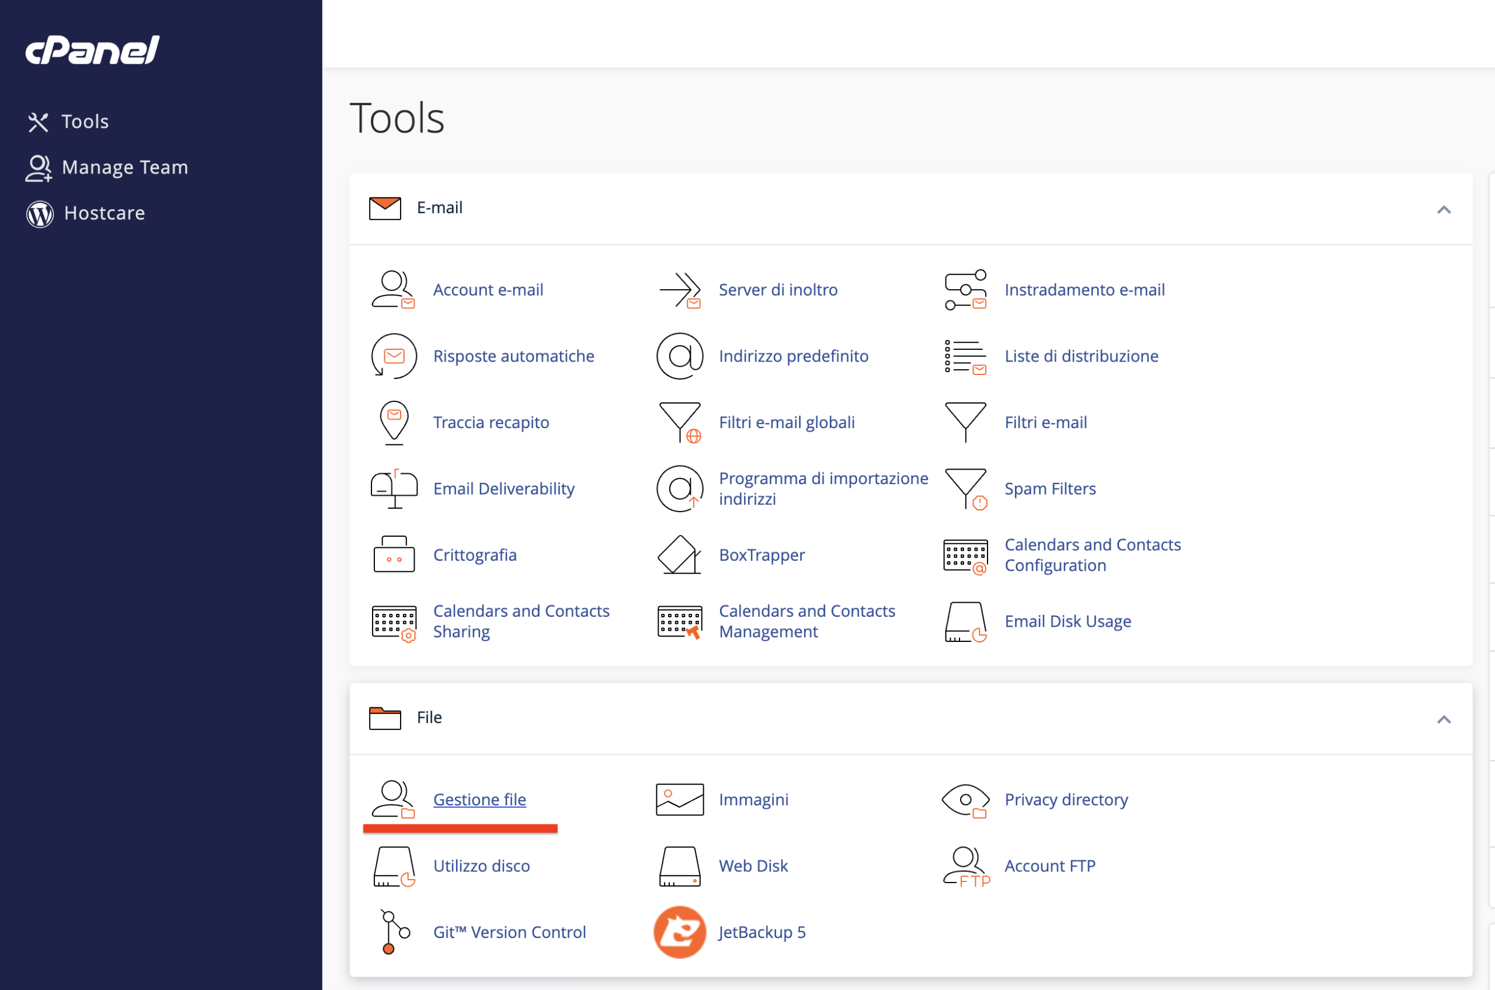
Task: Click the File section folder icon
Action: [x=385, y=718]
